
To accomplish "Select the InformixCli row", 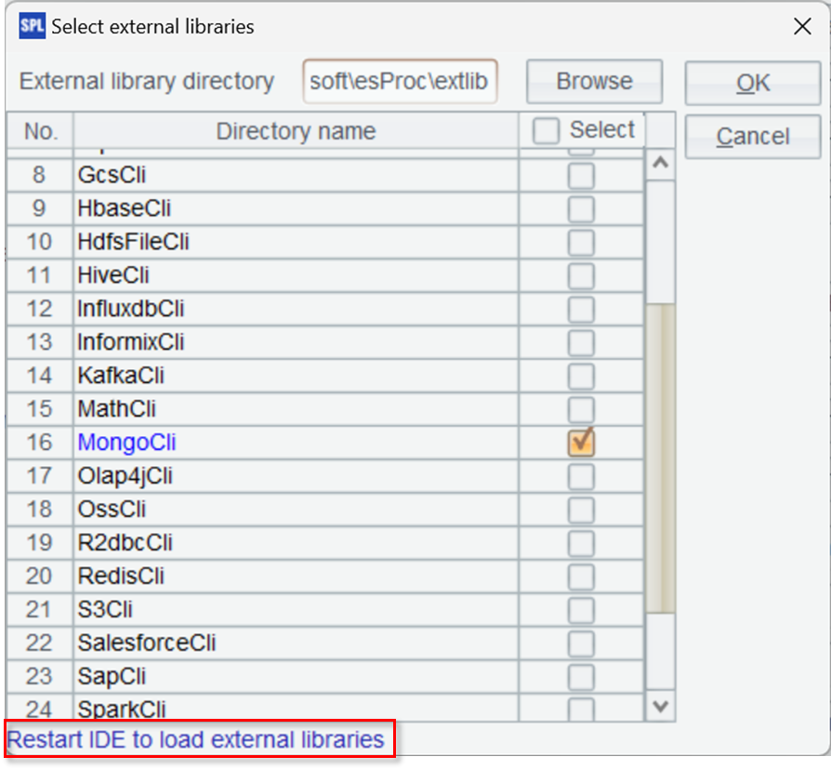I will click(x=130, y=342).
